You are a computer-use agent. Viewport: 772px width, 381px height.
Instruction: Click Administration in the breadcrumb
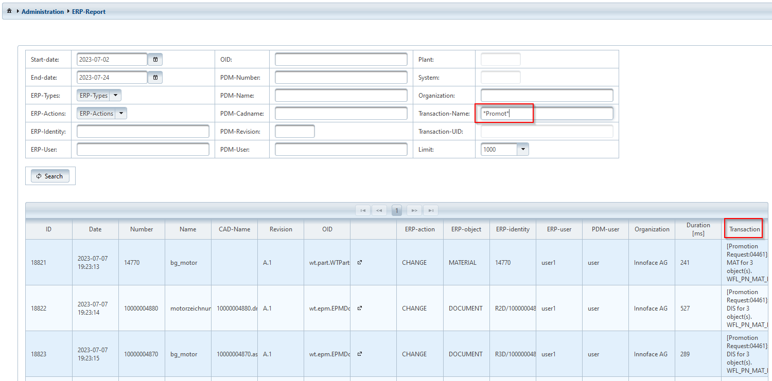(43, 12)
